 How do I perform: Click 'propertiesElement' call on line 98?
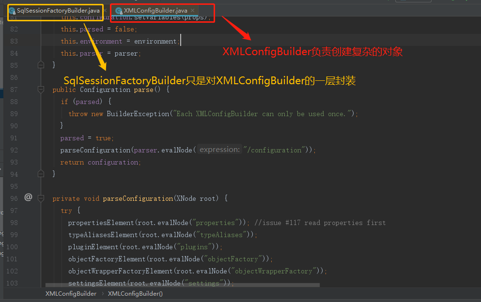coord(101,223)
